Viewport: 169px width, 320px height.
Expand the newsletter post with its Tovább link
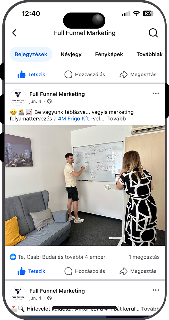(150, 309)
